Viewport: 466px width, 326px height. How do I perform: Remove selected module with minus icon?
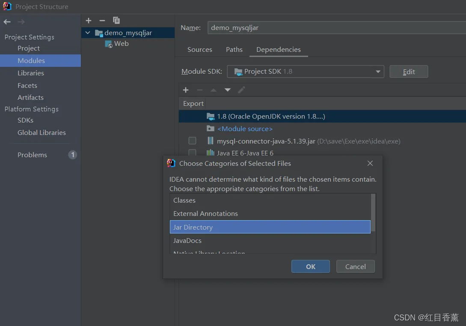click(x=102, y=21)
